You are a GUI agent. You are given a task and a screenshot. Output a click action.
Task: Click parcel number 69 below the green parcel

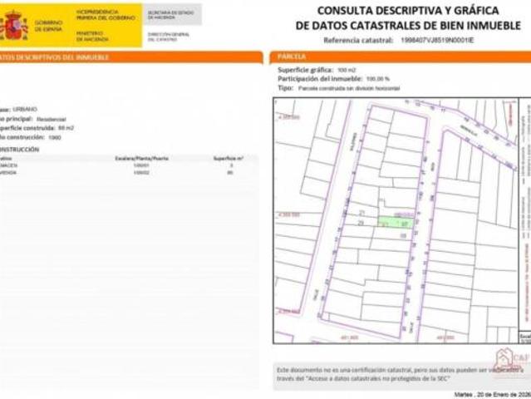[x=403, y=235]
